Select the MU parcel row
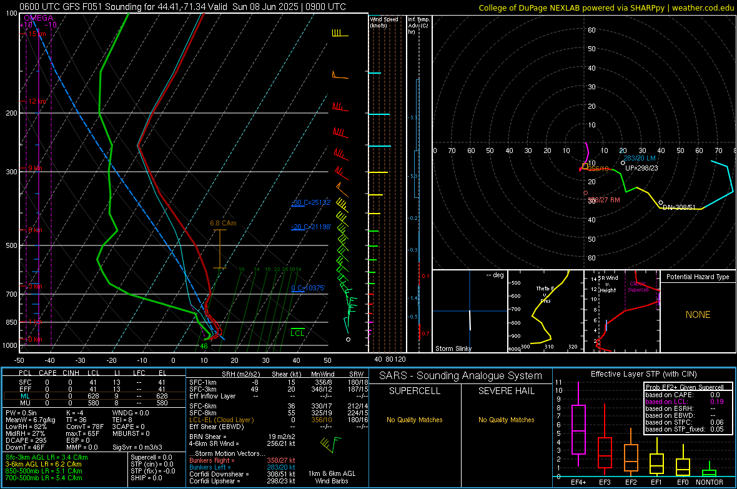The height and width of the screenshot is (489, 737). click(94, 402)
